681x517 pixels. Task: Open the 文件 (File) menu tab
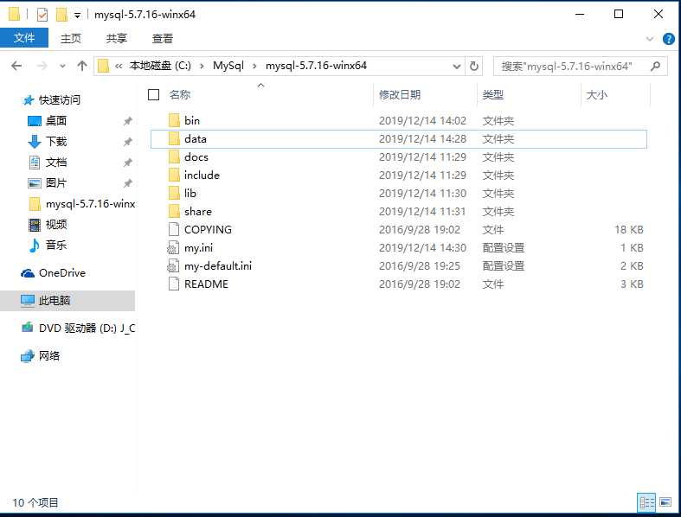24,38
